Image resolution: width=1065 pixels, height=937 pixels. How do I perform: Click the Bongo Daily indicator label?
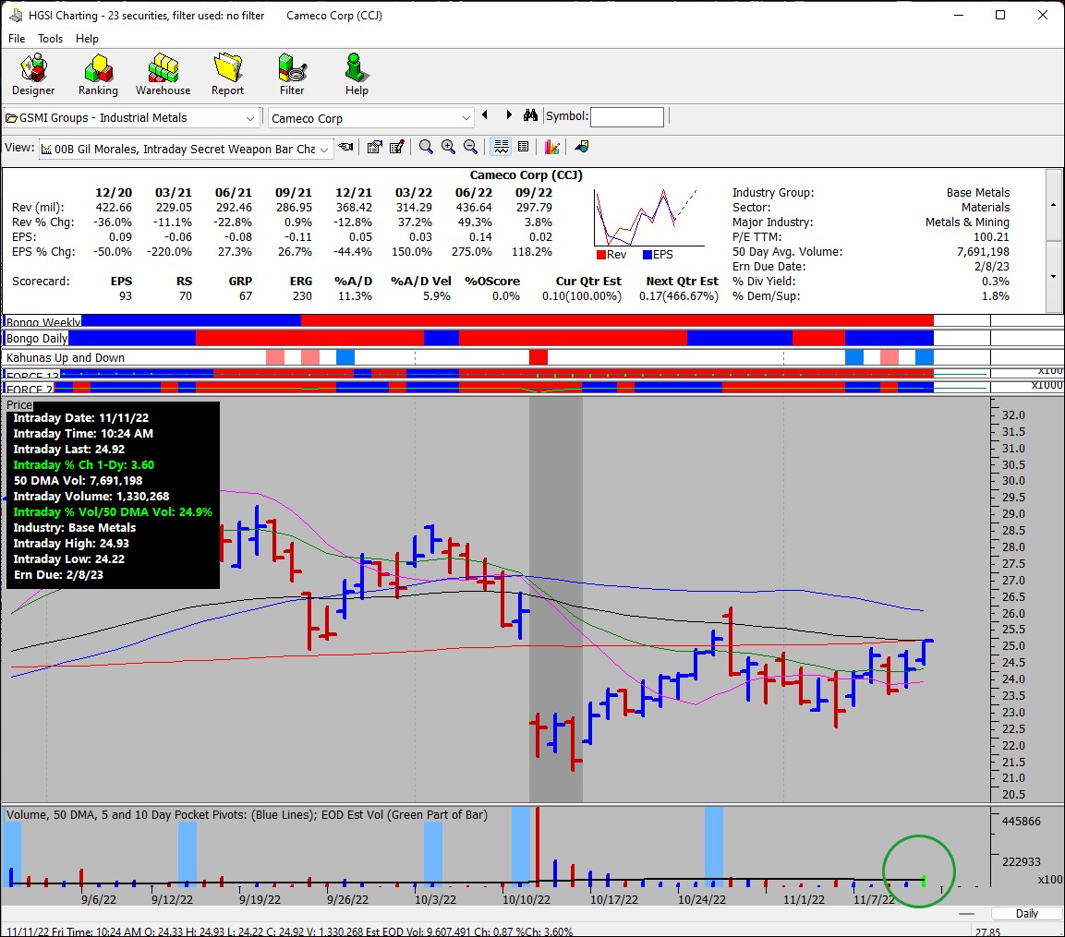coord(37,338)
